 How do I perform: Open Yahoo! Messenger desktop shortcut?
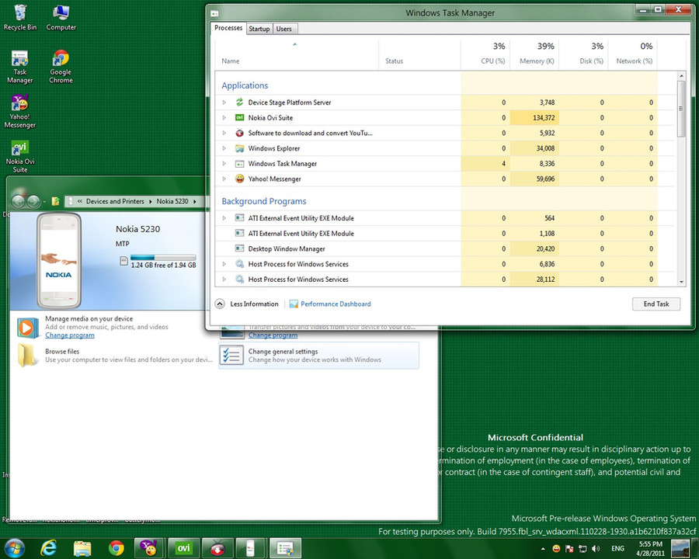[x=20, y=112]
